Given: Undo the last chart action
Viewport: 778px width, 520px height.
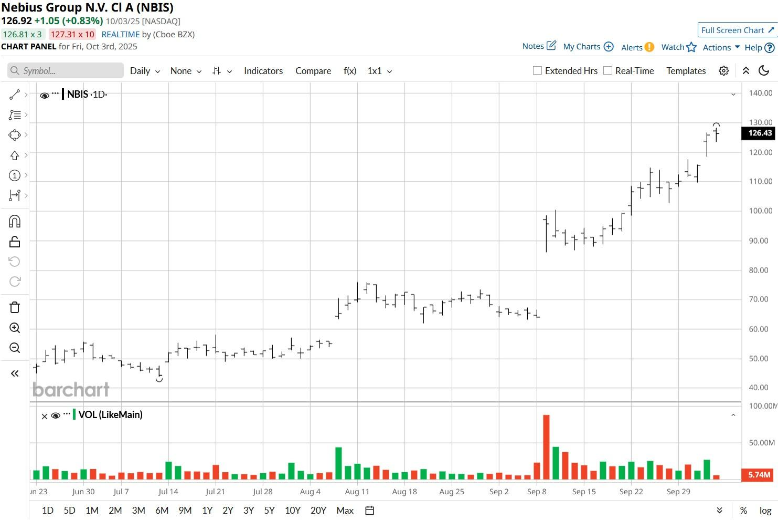Looking at the screenshot, I should pyautogui.click(x=15, y=262).
